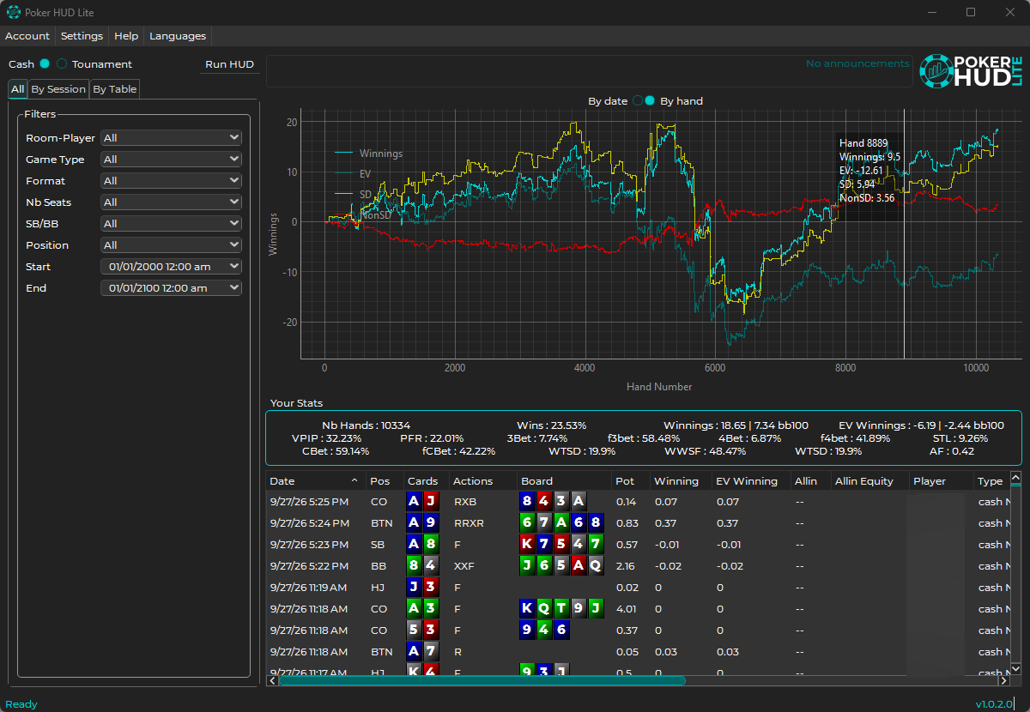Image resolution: width=1030 pixels, height=712 pixels.
Task: Sort the table by the Pot column header
Action: pyautogui.click(x=630, y=481)
